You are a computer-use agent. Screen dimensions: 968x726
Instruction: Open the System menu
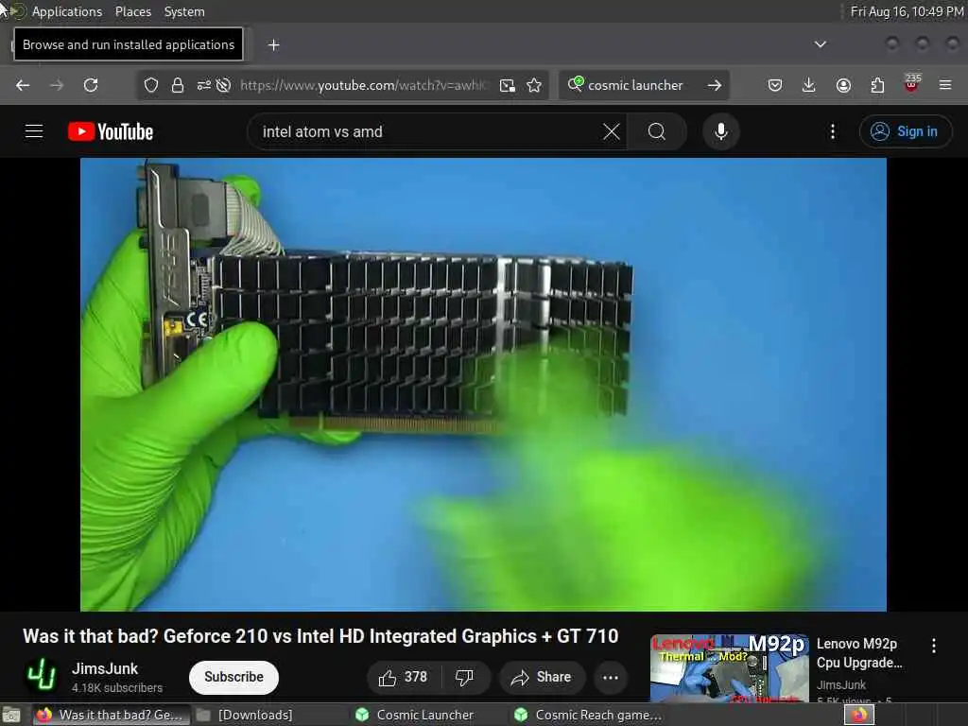coord(184,11)
